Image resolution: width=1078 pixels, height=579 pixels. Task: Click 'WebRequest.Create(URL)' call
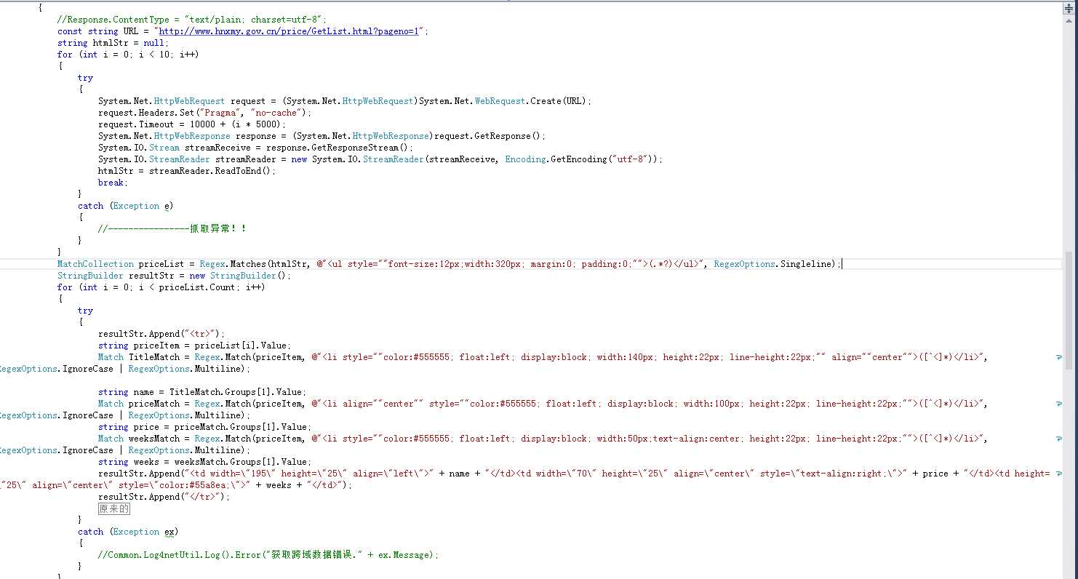pyautogui.click(x=530, y=101)
